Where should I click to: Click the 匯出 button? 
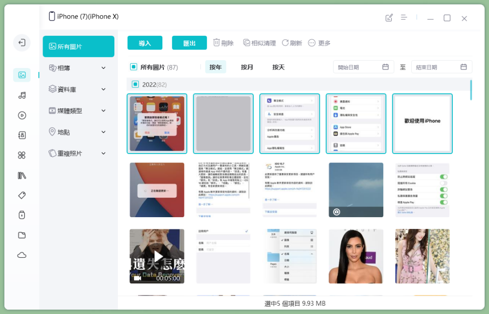click(189, 43)
